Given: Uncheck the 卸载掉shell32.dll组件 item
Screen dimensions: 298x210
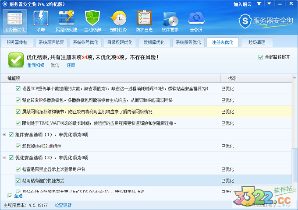Looking at the screenshot, I should (x=18, y=146).
